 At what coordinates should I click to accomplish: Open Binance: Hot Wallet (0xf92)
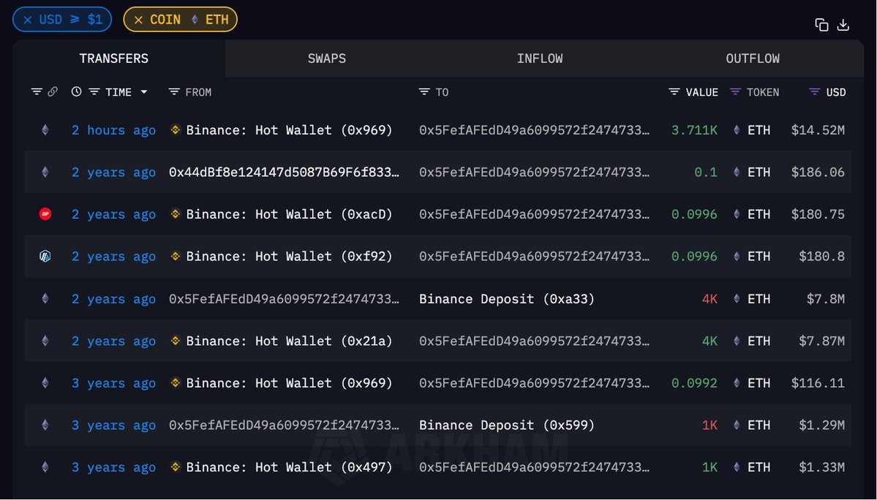[x=289, y=257]
